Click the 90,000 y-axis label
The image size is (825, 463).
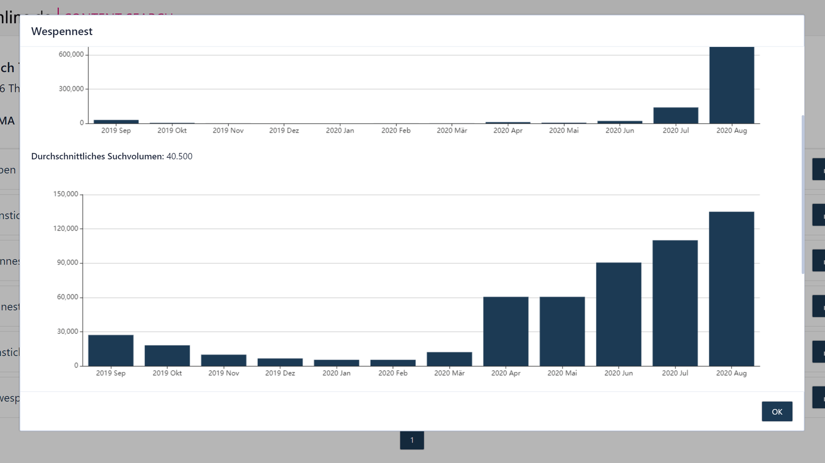(68, 263)
